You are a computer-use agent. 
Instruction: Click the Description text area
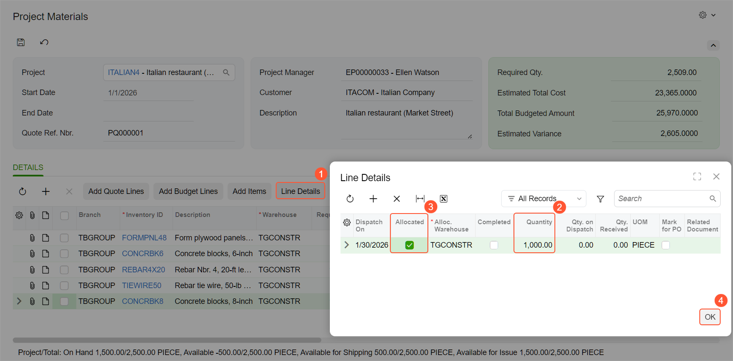[407, 123]
